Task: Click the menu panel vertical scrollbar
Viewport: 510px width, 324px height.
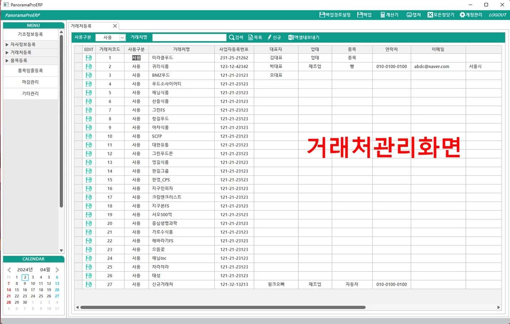Action: point(61,121)
